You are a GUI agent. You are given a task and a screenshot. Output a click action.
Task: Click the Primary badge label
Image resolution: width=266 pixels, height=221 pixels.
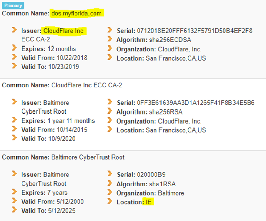coord(13,5)
